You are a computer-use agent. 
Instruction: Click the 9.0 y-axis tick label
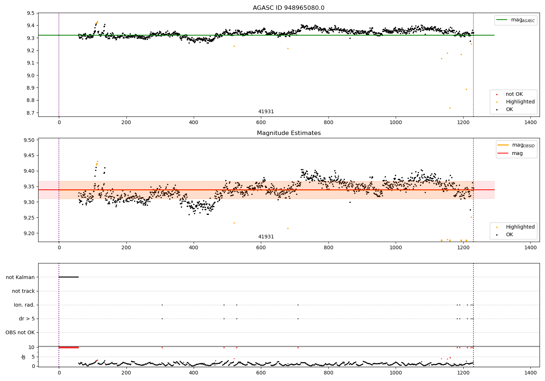tap(31, 75)
